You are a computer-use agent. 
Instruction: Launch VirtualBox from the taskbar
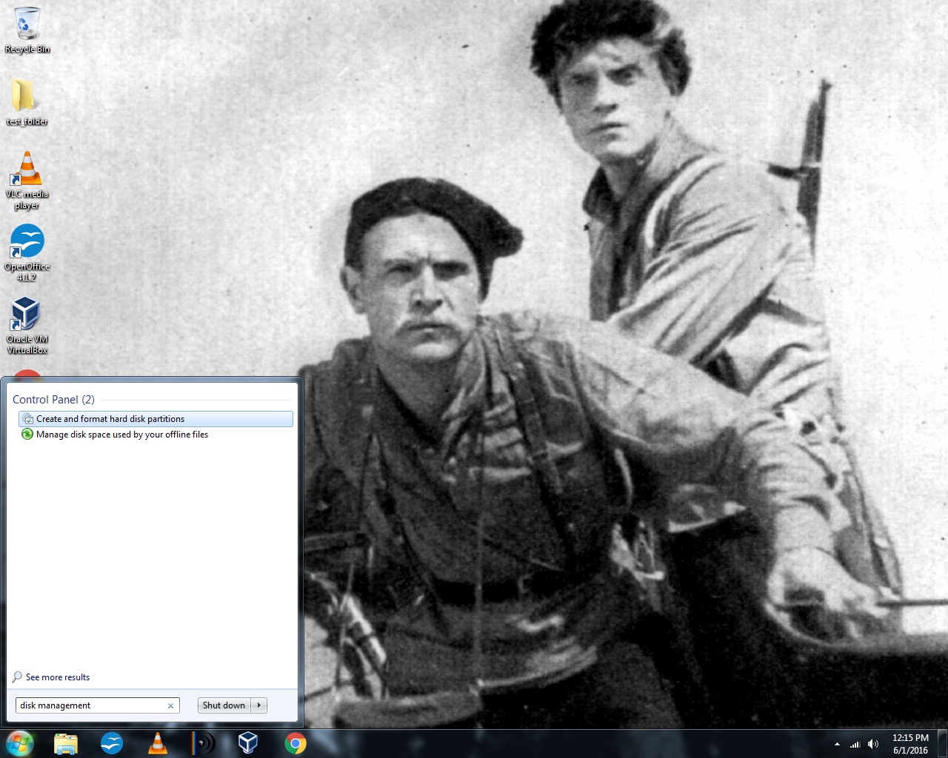click(x=248, y=743)
